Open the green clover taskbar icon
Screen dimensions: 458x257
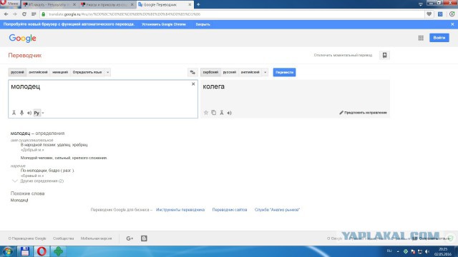tap(58, 251)
